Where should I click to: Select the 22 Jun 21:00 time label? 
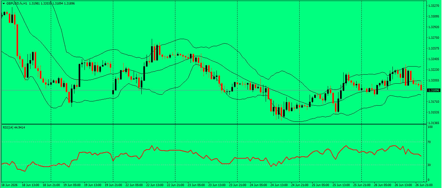click(175, 185)
